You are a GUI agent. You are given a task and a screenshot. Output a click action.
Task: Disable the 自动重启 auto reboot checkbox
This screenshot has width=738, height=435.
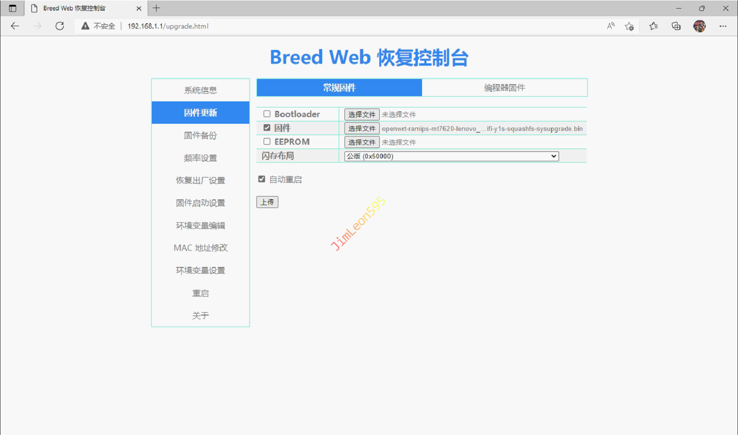tap(262, 179)
